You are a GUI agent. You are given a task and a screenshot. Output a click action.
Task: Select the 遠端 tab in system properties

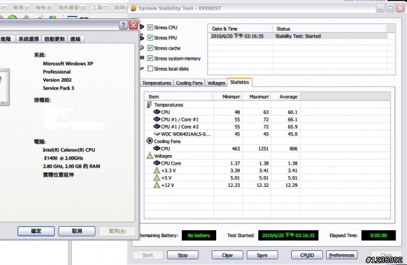(75, 39)
